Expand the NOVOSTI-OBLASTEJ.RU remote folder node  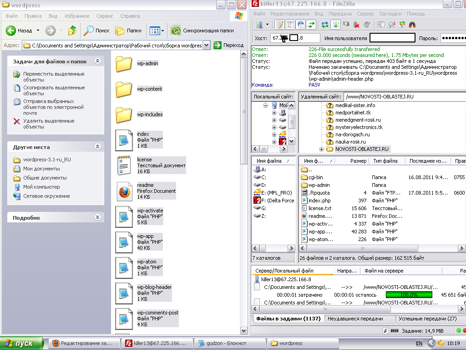click(x=321, y=149)
